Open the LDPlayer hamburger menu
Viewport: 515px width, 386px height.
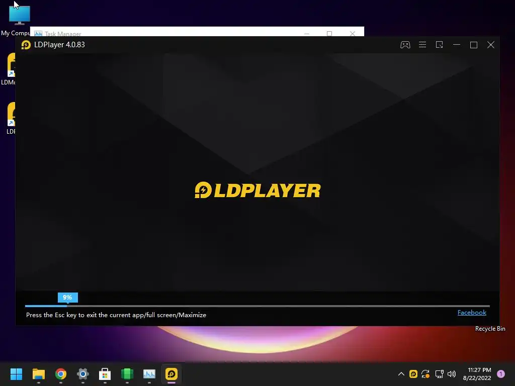point(422,45)
